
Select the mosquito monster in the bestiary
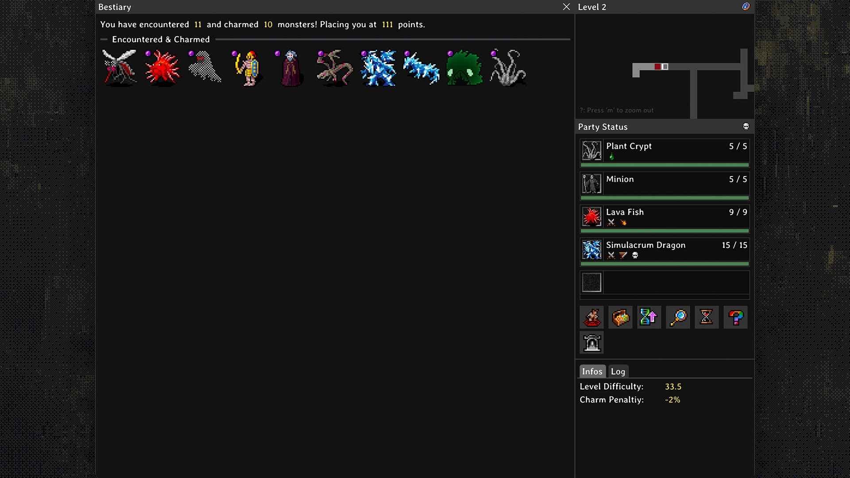pyautogui.click(x=119, y=67)
